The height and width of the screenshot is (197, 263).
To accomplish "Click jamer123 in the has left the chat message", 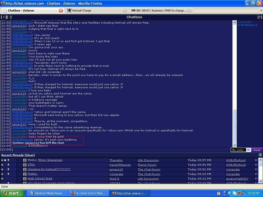I will click(32, 143).
